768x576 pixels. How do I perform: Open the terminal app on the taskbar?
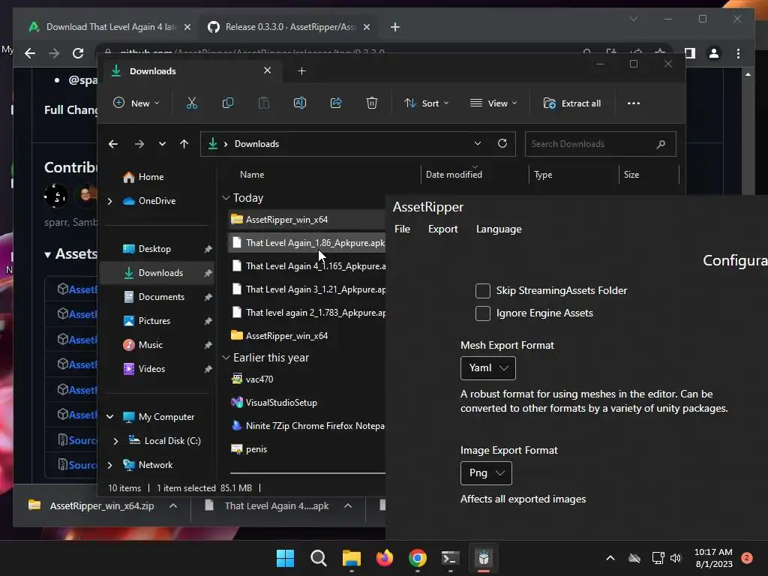(x=450, y=558)
